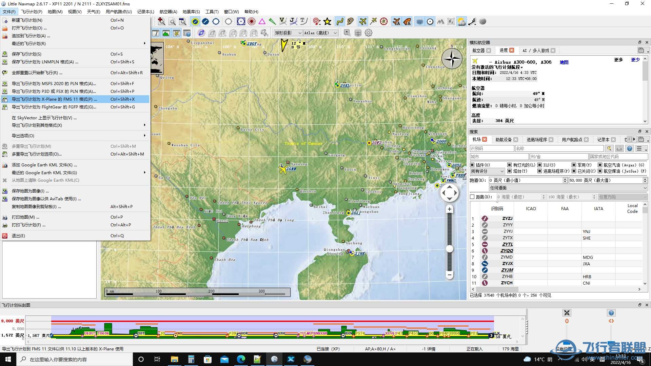Click the map zoom minus button
The image size is (651, 366).
click(x=450, y=275)
